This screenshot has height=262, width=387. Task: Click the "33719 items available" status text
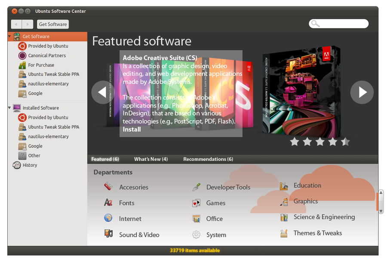coord(195,250)
